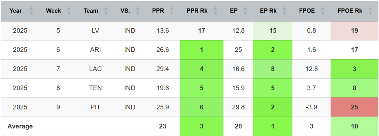Click the 29.4 PPR value

162,69
